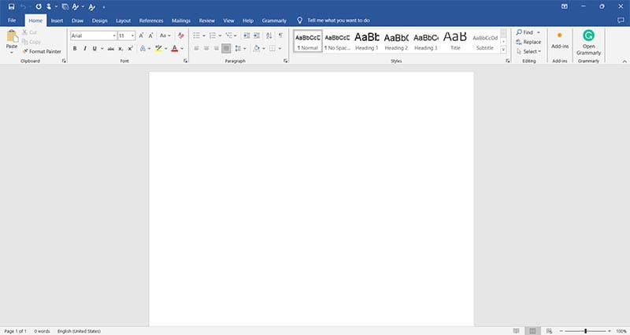The height and width of the screenshot is (335, 630).
Task: Switch to the Layout tab
Action: [x=124, y=20]
